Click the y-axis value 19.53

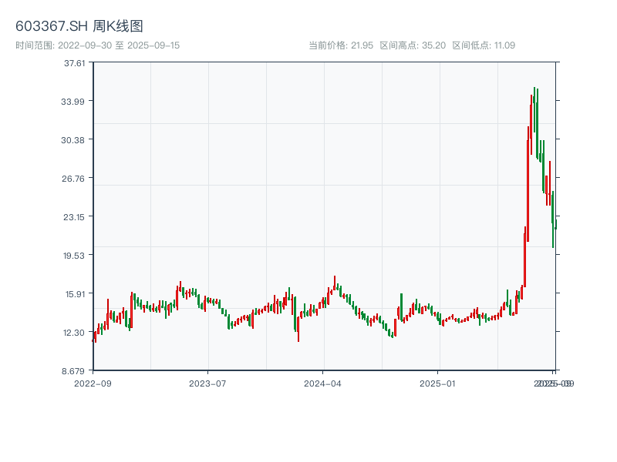point(74,256)
